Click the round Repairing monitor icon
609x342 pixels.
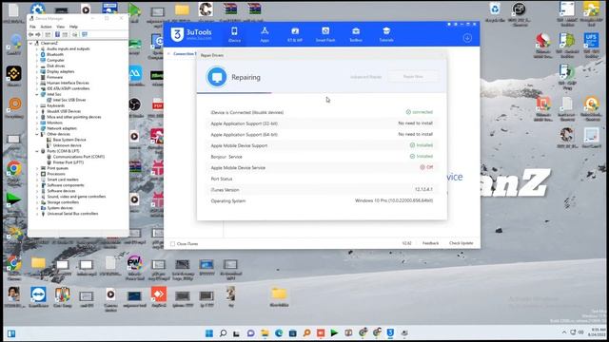[217, 77]
